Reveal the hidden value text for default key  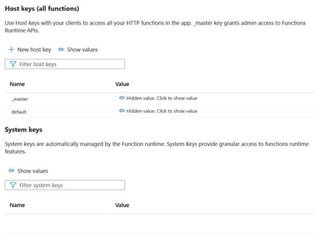pyautogui.click(x=161, y=111)
